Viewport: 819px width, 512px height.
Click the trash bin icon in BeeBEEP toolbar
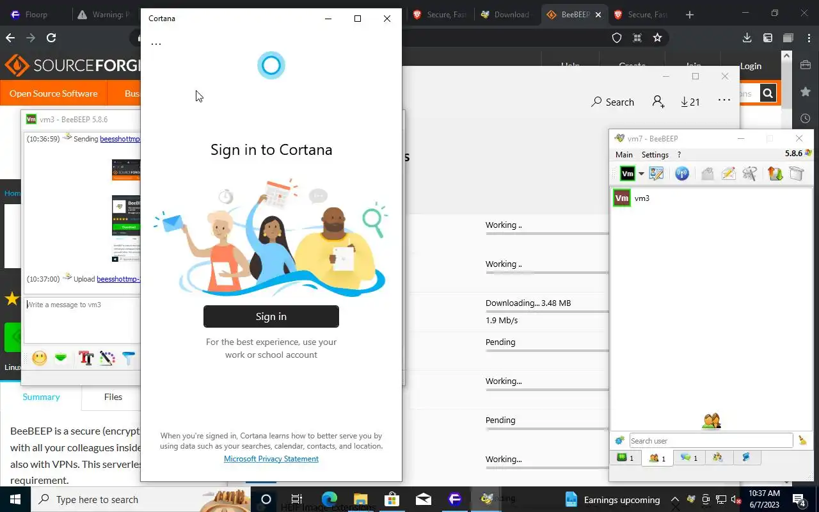[796, 173]
